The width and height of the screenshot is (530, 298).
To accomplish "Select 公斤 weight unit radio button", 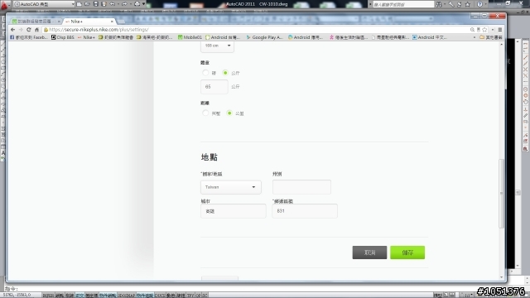I will pos(225,73).
